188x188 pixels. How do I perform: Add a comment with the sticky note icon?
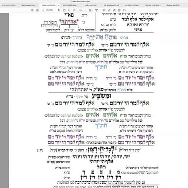click(x=104, y=10)
